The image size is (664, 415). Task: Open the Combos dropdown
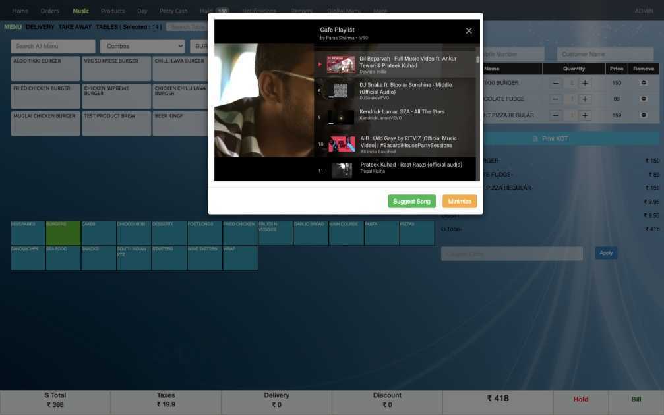click(x=144, y=45)
